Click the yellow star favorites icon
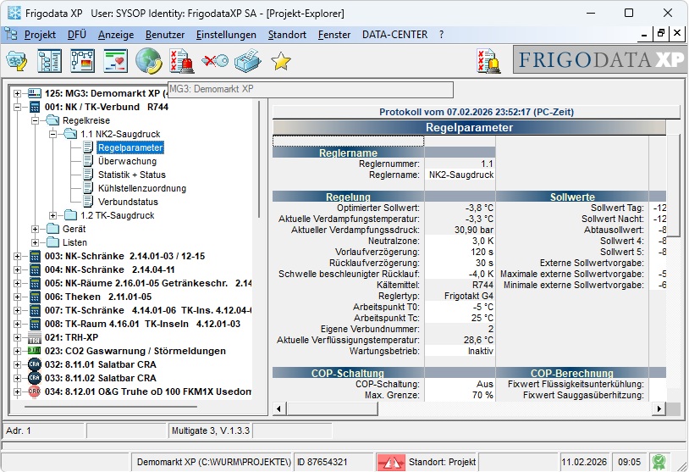The width and height of the screenshot is (689, 472). (x=281, y=61)
